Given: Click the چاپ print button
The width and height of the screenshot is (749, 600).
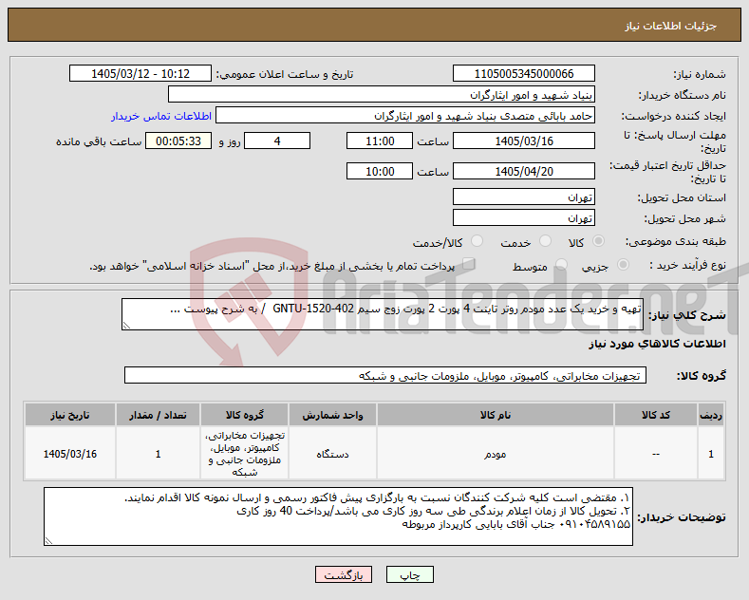Looking at the screenshot, I should point(410,574).
